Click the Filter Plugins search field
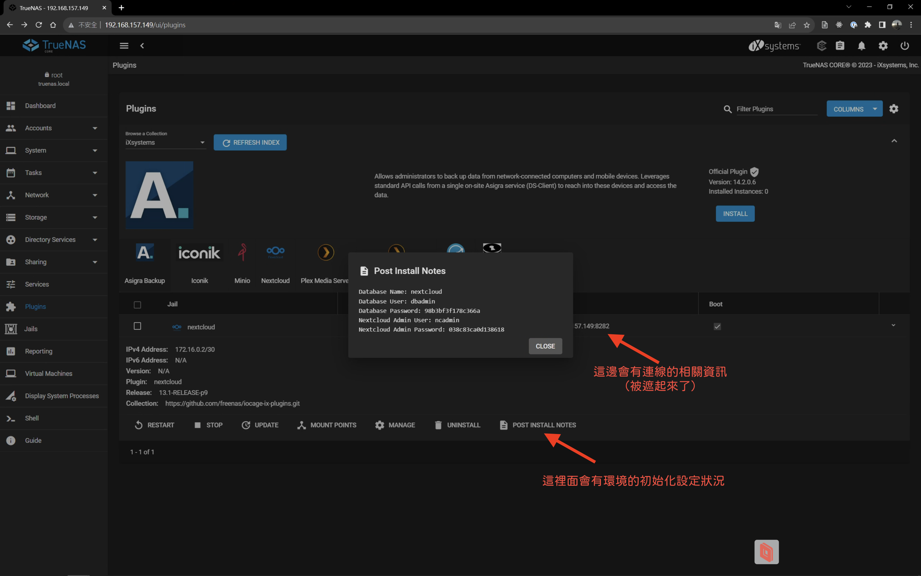This screenshot has height=576, width=921. [x=776, y=109]
